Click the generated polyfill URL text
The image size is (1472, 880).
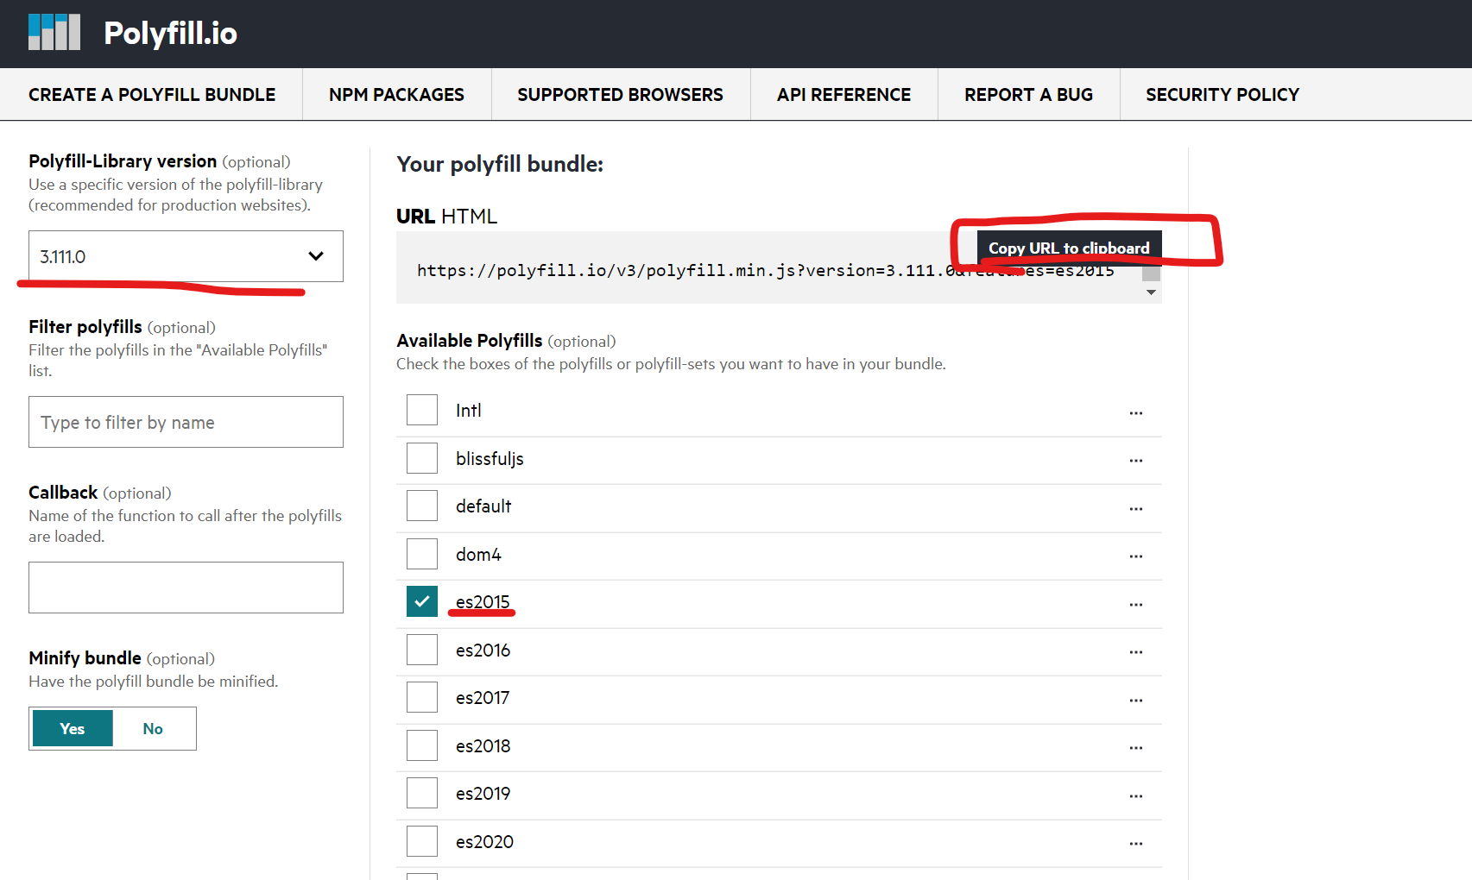[765, 271]
